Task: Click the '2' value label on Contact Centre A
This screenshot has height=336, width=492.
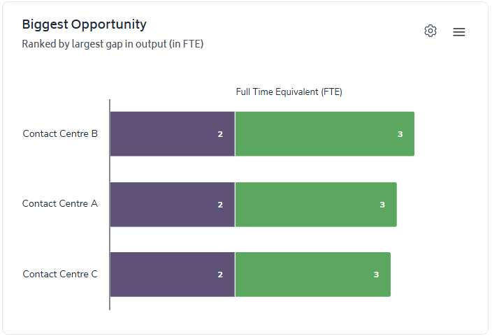Action: (x=220, y=205)
